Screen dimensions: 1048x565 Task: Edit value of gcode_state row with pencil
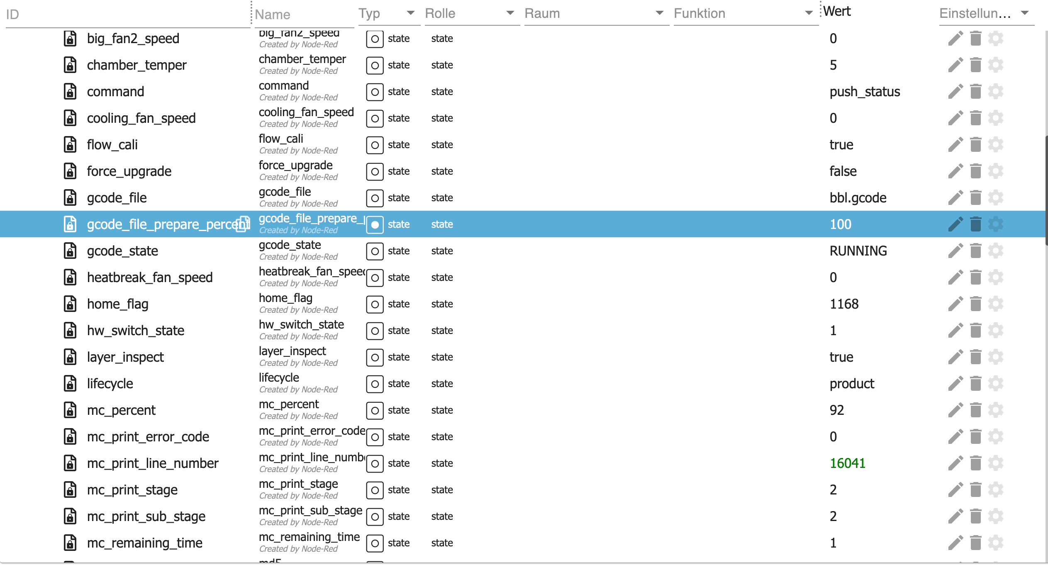click(955, 251)
